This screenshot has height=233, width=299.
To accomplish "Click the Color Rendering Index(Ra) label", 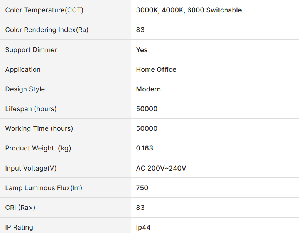I will [x=47, y=30].
